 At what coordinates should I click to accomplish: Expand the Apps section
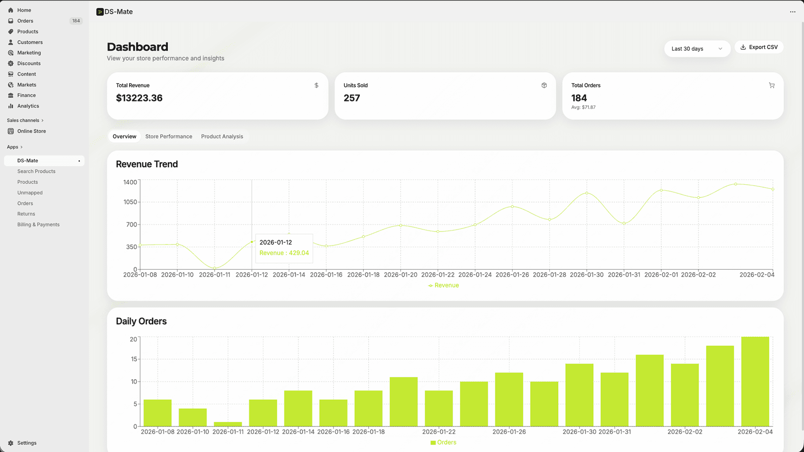pyautogui.click(x=15, y=147)
